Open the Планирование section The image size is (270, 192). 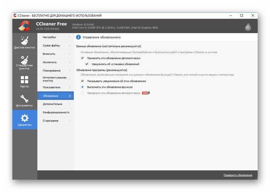[56, 71]
